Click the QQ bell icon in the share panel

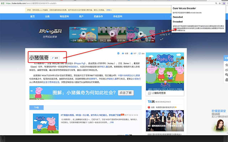[227, 80]
